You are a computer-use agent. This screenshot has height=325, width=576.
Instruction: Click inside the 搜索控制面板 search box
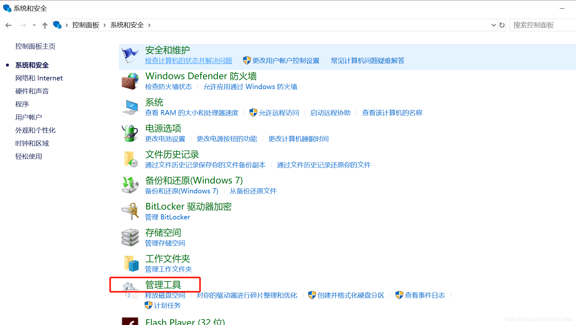543,25
